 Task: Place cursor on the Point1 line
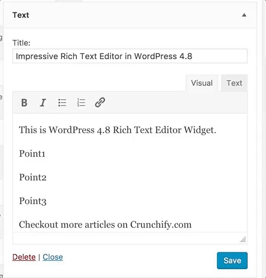click(32, 154)
